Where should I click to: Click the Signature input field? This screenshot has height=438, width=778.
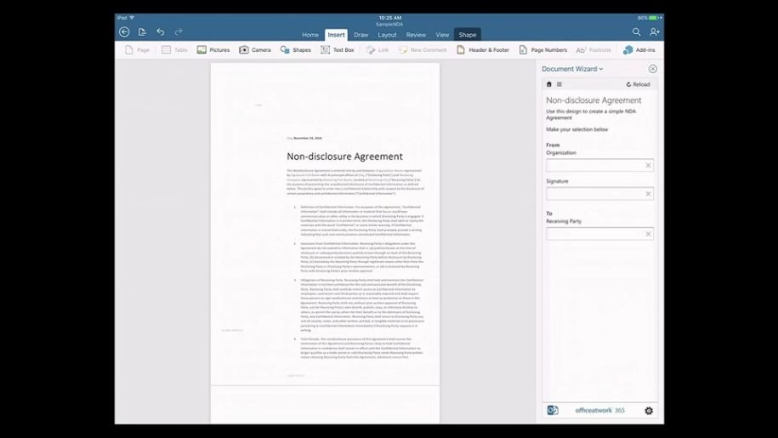[600, 193]
